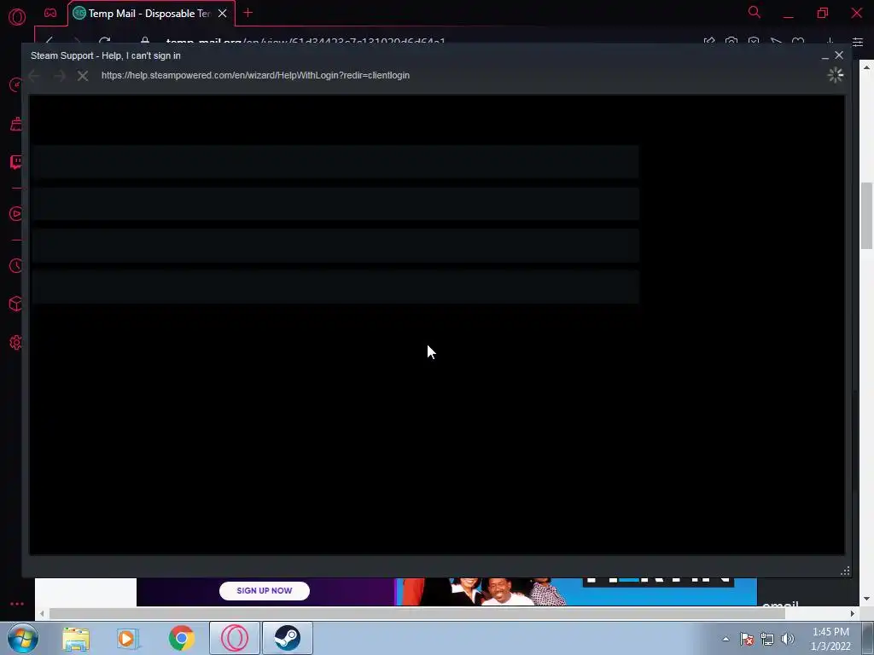Open the Windows Start menu
Screen dimensions: 874x655
[x=22, y=638]
